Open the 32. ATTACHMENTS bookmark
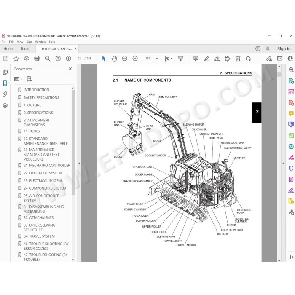295x295 pixels. coord(39,218)
